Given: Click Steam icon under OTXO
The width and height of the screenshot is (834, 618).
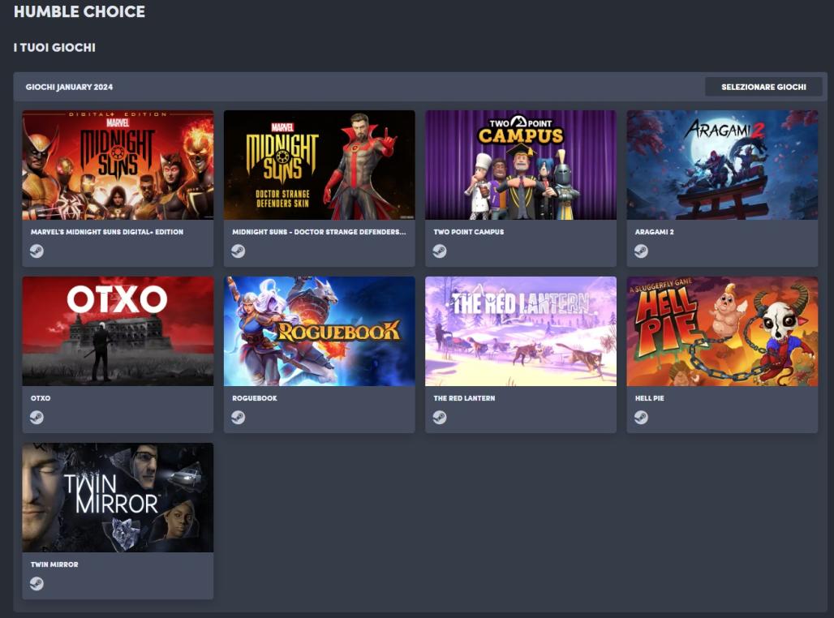Looking at the screenshot, I should (37, 417).
